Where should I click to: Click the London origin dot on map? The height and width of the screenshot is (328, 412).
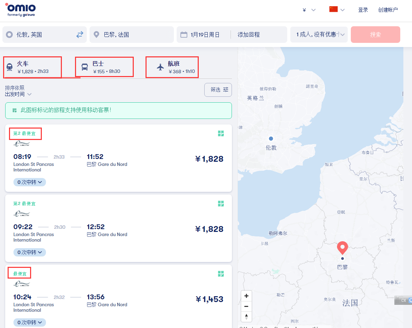pos(271,139)
